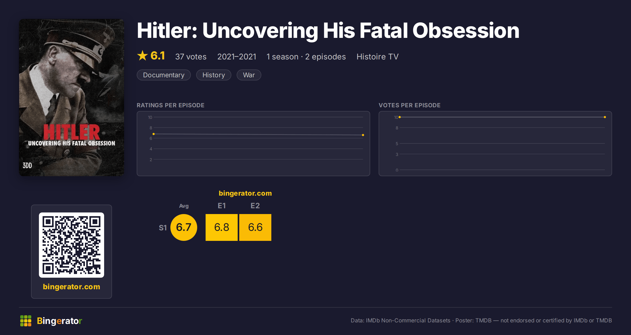Click the Histoire TV network label
Screen dimensions: 631x335
click(378, 57)
